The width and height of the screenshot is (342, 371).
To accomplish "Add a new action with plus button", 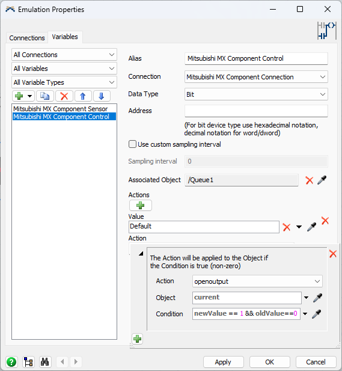I will (x=141, y=206).
